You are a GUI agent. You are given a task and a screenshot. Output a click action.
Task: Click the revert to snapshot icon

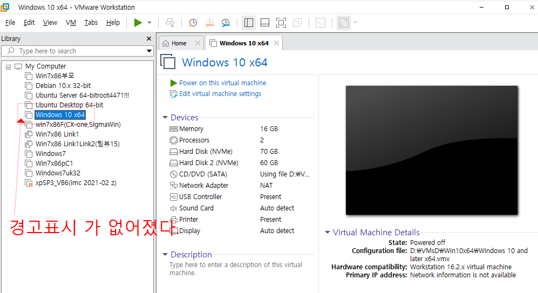tap(209, 23)
